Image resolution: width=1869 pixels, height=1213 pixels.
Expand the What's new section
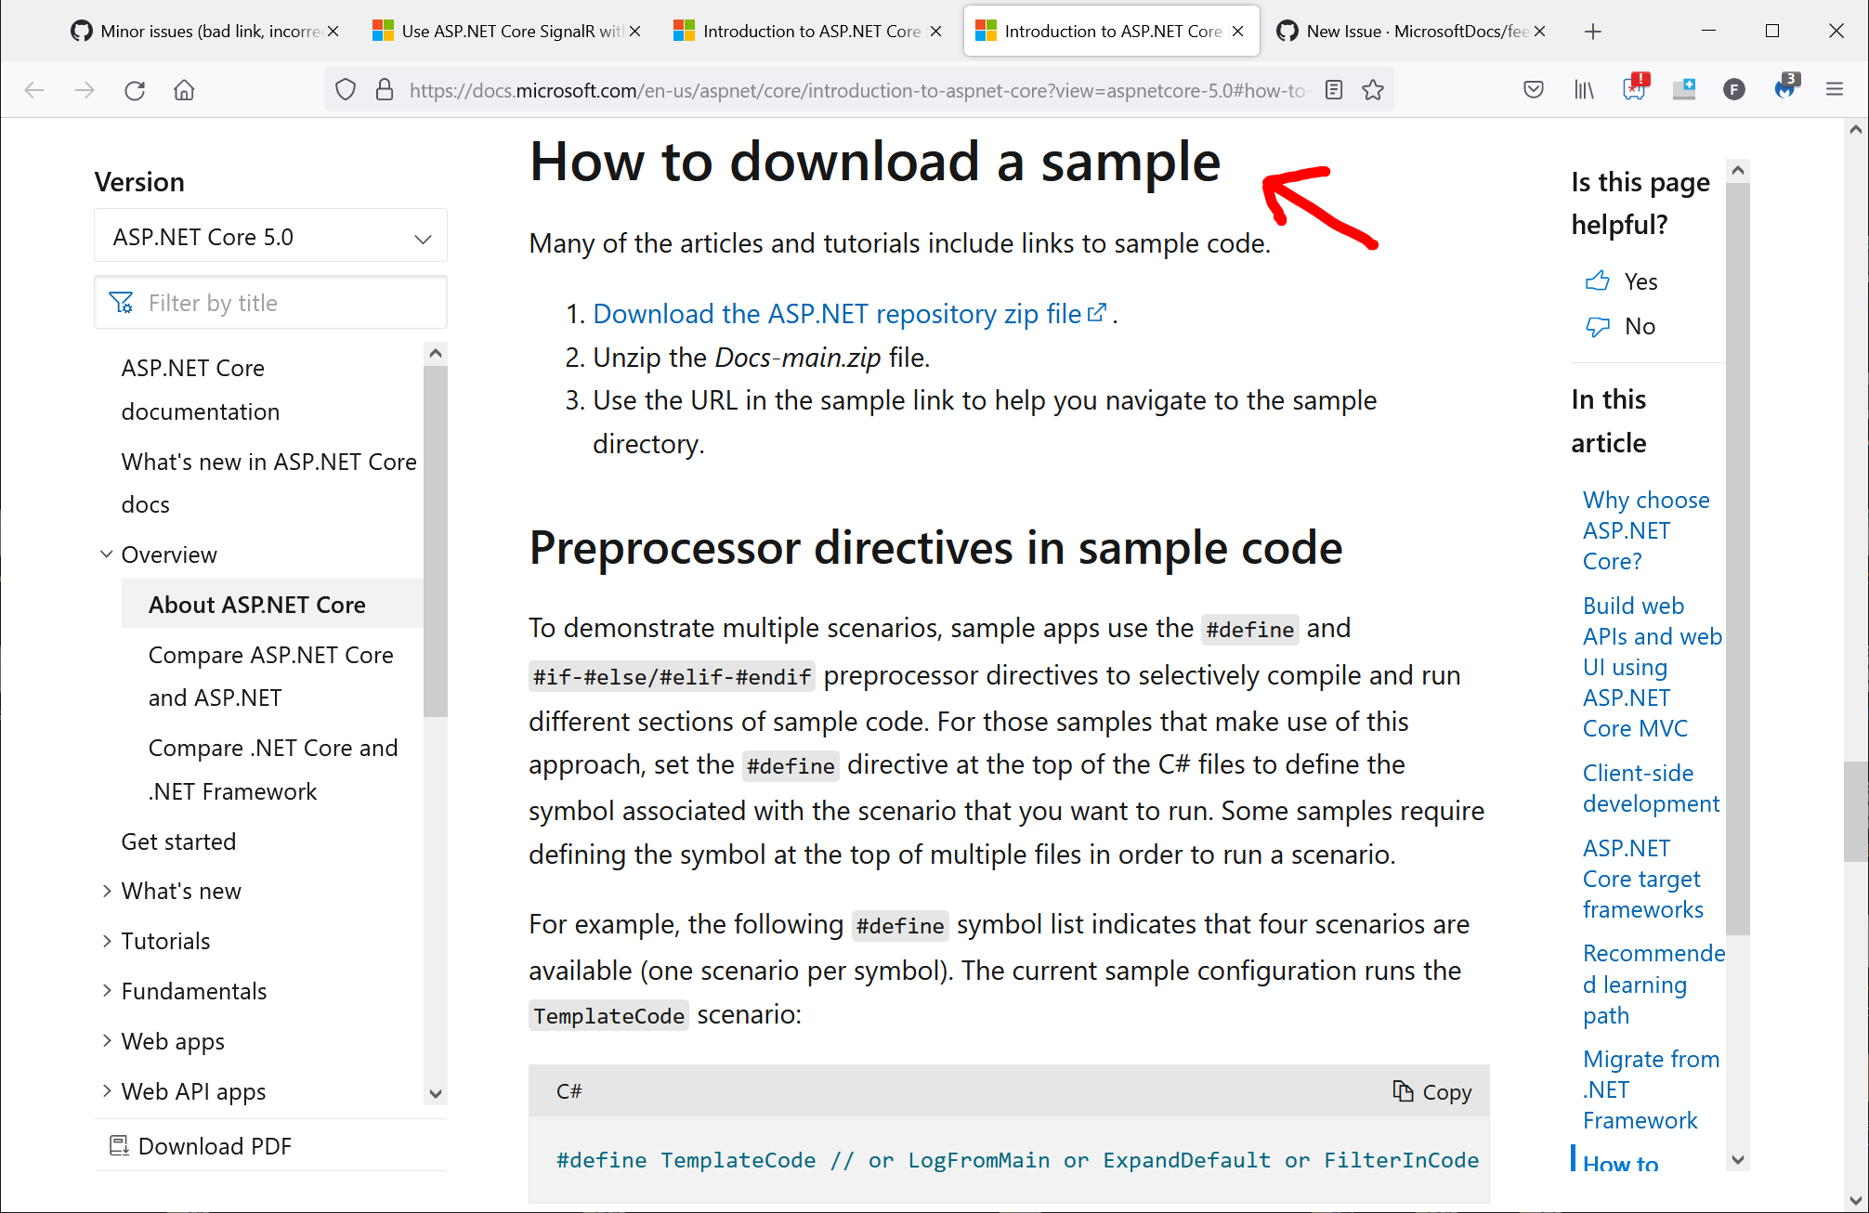[x=106, y=891]
